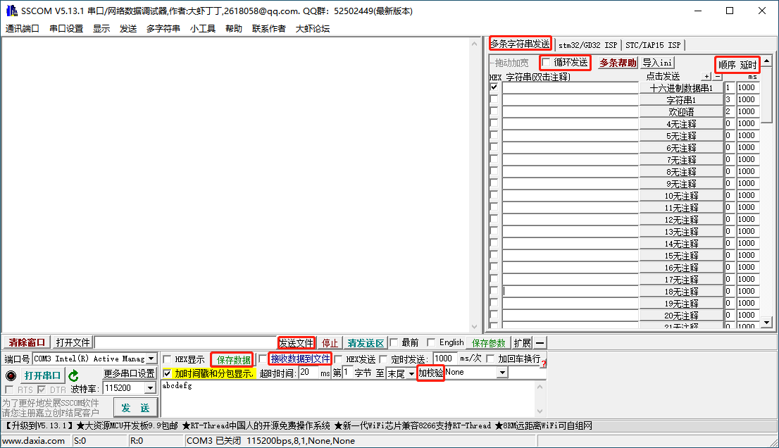Open the 帮助 menu
Screen dimensions: 779x448
pos(234,29)
